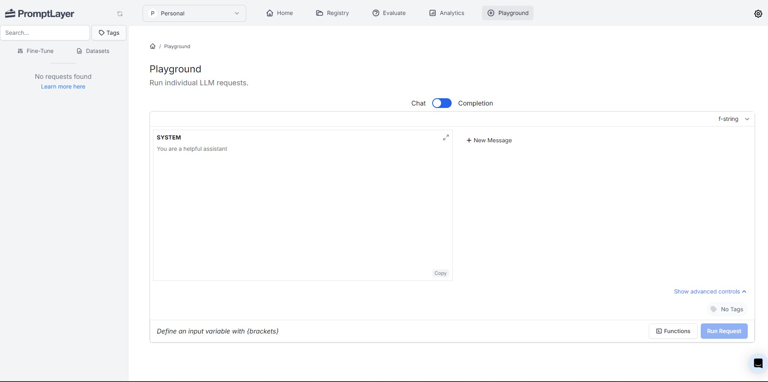Follow the Learn more here link

[63, 87]
